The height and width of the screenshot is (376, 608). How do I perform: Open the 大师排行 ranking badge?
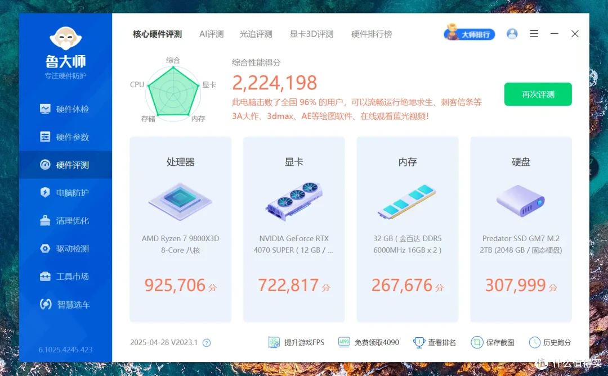469,33
